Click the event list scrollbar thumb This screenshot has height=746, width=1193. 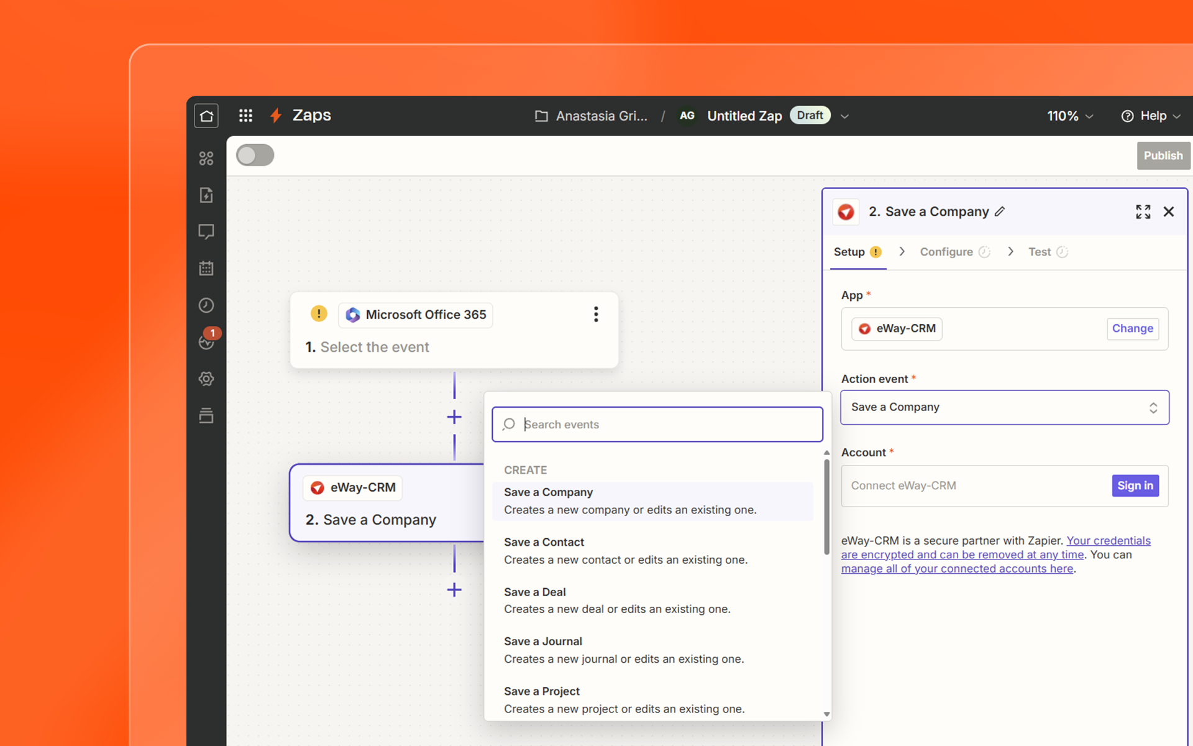pyautogui.click(x=826, y=507)
